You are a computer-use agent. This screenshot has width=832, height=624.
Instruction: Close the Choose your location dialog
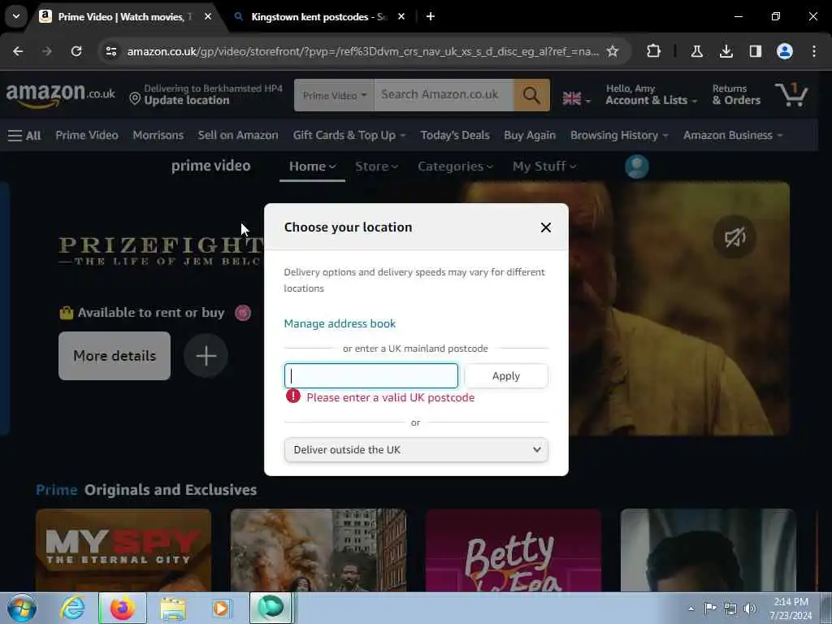pos(545,227)
